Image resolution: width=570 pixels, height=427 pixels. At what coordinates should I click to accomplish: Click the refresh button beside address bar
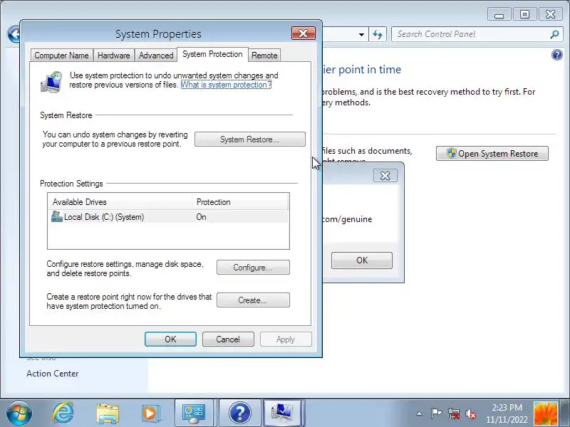378,34
